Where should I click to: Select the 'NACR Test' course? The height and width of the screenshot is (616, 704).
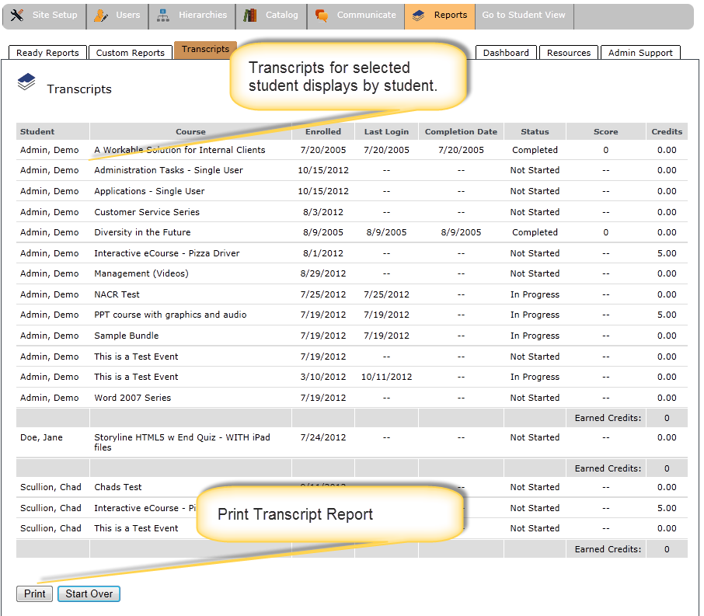[x=117, y=294]
